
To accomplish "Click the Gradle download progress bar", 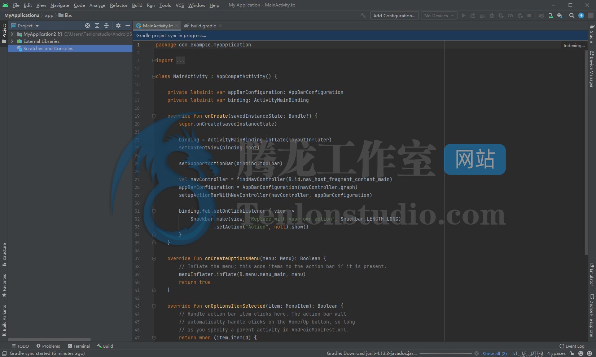I will coord(446,353).
